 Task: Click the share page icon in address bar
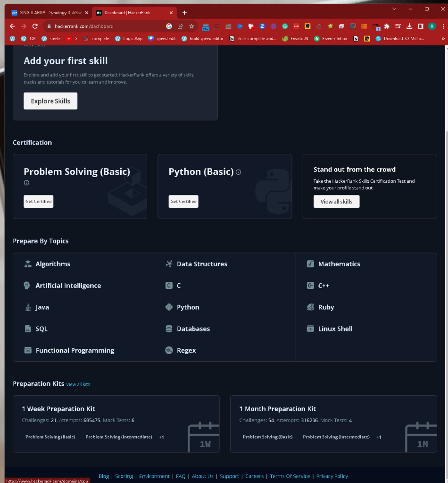point(180,26)
